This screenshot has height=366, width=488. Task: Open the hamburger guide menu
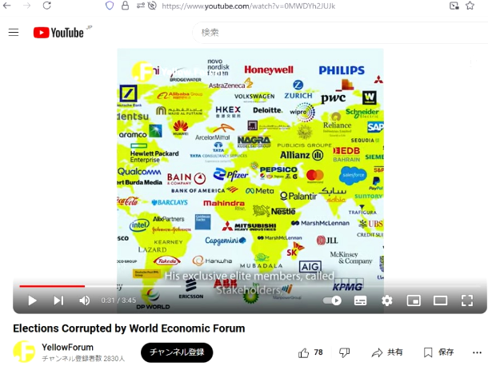[x=14, y=33]
